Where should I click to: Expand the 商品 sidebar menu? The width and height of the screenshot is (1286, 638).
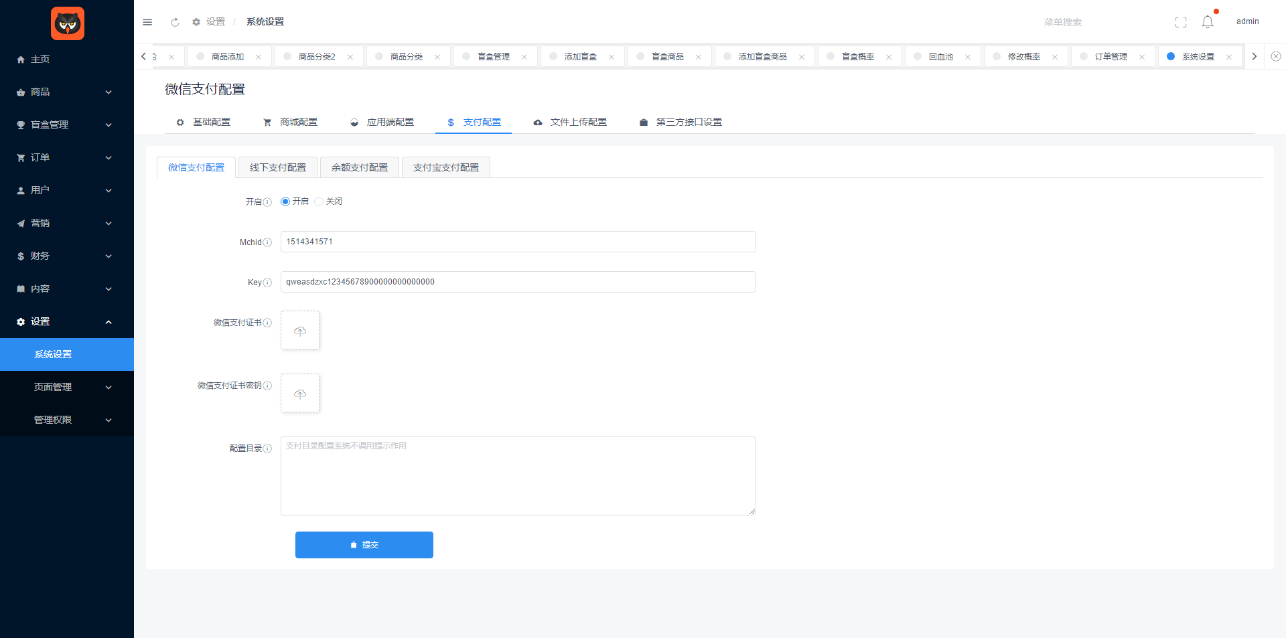tap(67, 92)
